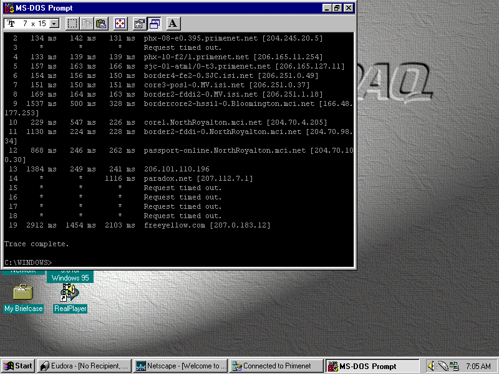The height and width of the screenshot is (374, 499).
Task: Open the font size dropdown arrow
Action: point(54,24)
